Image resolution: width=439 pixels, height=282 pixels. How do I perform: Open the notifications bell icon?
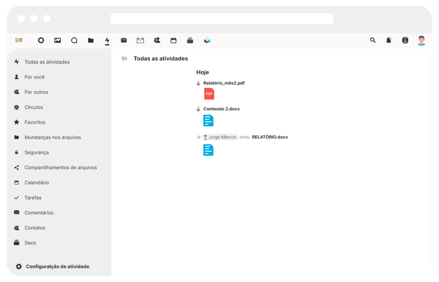pos(389,40)
